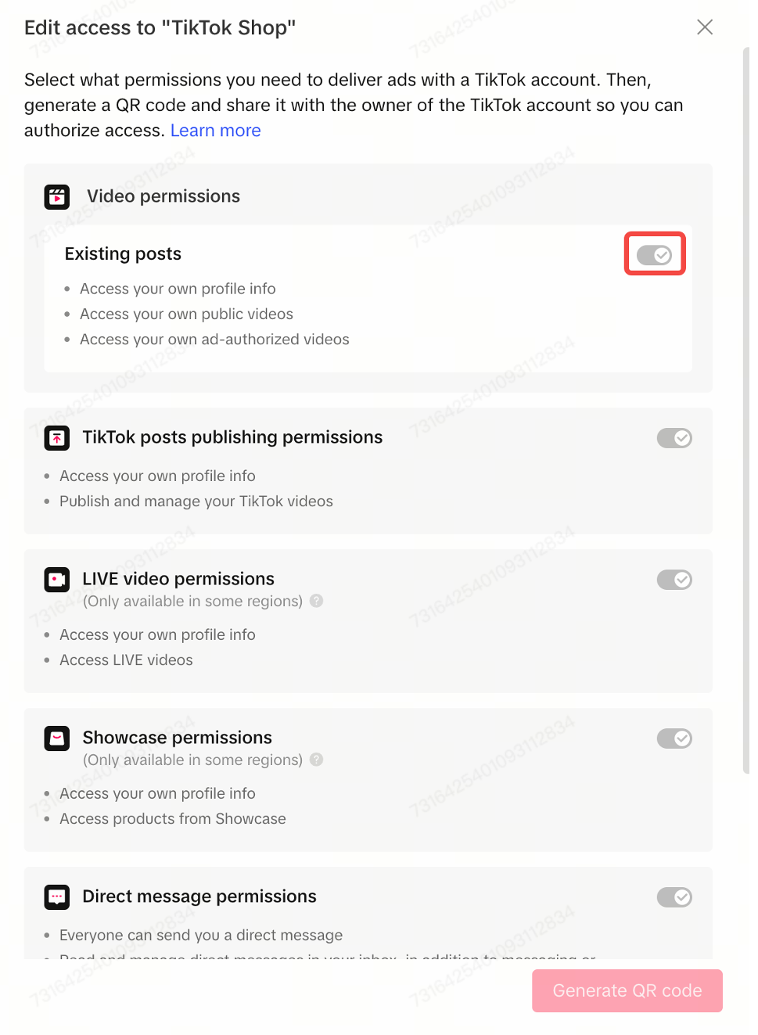Viewport: 758px width, 1035px height.
Task: Click the Showcase permissions section title
Action: [x=178, y=738]
